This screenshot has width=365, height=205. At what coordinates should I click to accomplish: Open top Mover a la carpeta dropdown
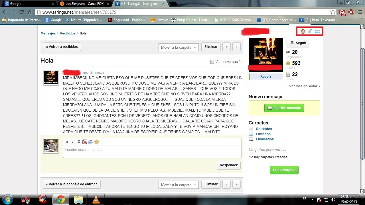coord(179,47)
